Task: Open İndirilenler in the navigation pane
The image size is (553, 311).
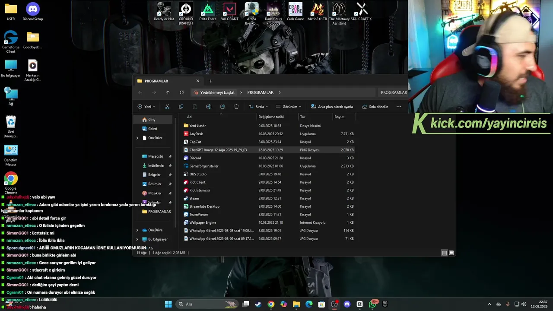Action: tap(156, 165)
